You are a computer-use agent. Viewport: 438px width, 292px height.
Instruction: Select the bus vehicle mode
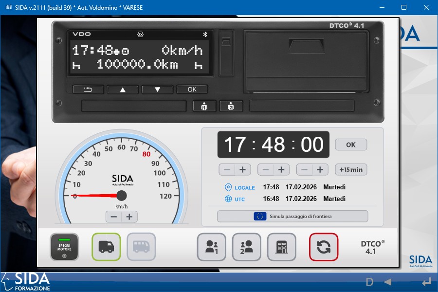point(141,247)
